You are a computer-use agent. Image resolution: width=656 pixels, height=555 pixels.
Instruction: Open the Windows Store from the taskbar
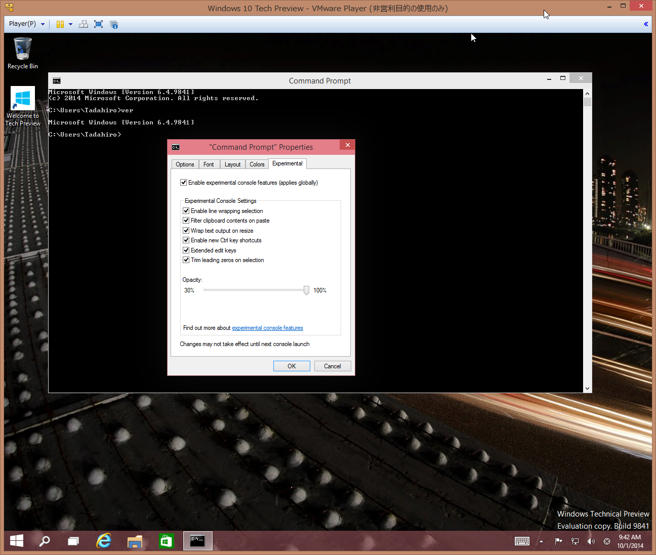166,541
